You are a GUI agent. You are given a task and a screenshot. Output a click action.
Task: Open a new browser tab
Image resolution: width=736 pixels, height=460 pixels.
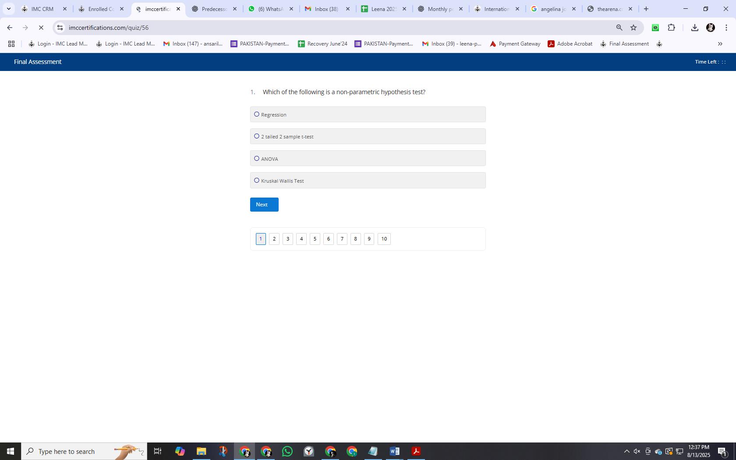pyautogui.click(x=646, y=9)
